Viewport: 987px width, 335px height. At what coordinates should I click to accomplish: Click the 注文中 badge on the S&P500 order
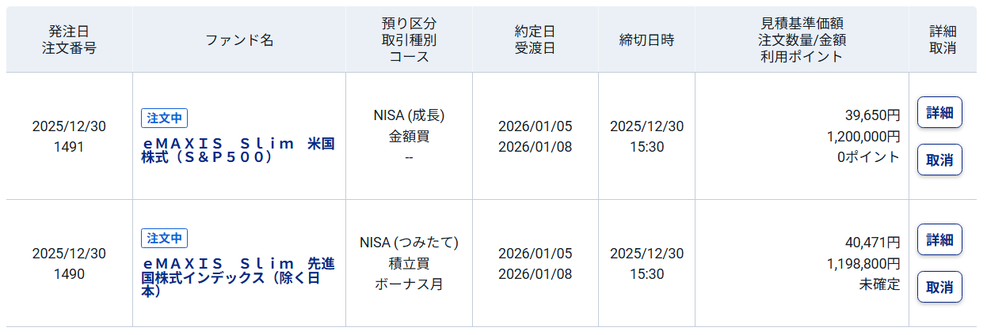point(164,118)
